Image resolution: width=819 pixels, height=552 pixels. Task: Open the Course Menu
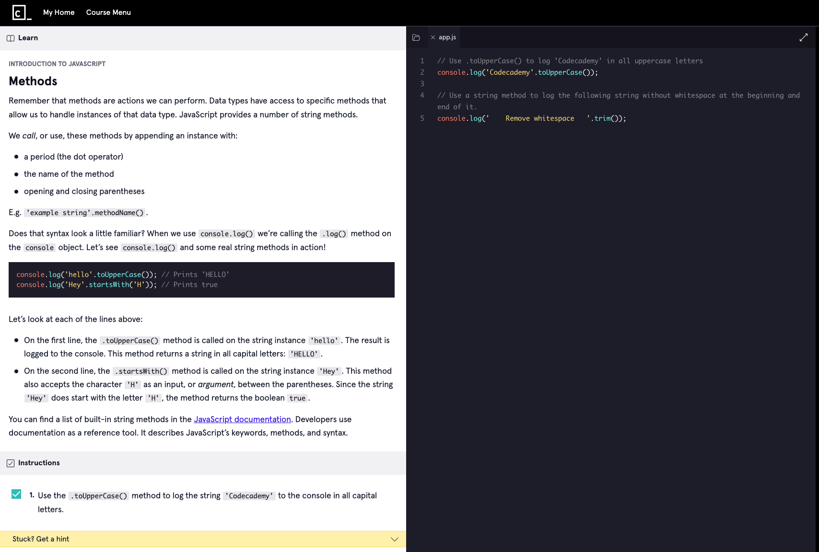point(108,12)
